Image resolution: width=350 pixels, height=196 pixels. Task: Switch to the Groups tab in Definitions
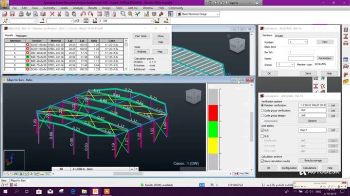(x=279, y=35)
